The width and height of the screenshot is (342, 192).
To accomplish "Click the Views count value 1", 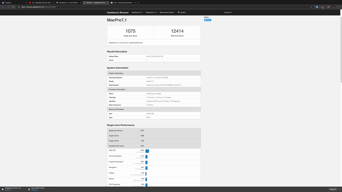I will [147, 60].
